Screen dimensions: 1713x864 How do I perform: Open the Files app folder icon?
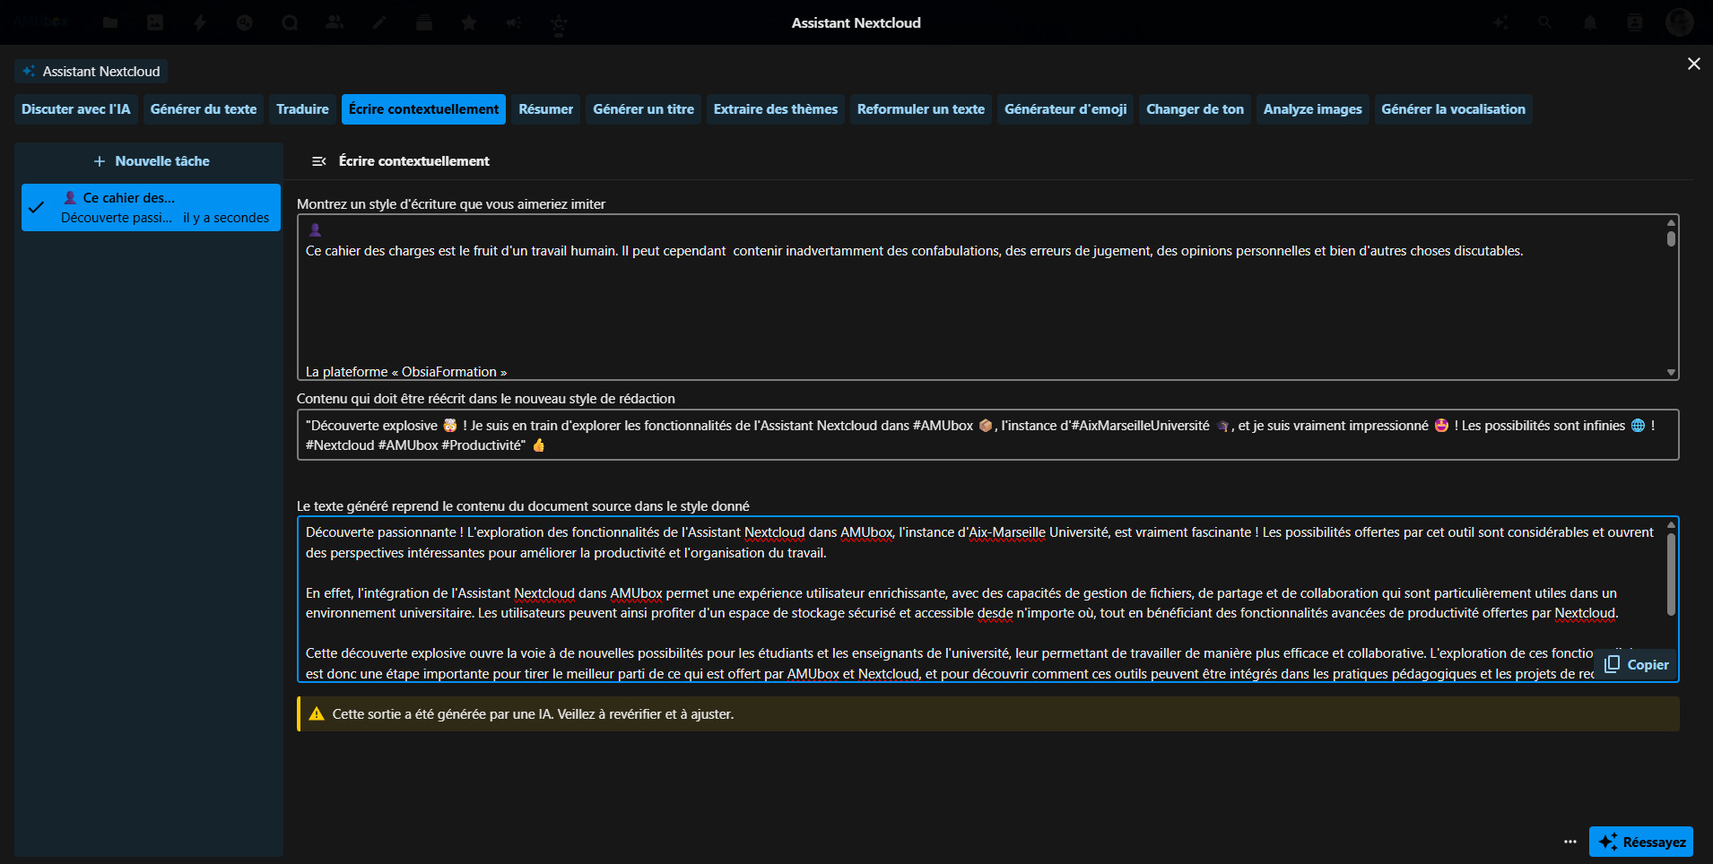[x=110, y=22]
